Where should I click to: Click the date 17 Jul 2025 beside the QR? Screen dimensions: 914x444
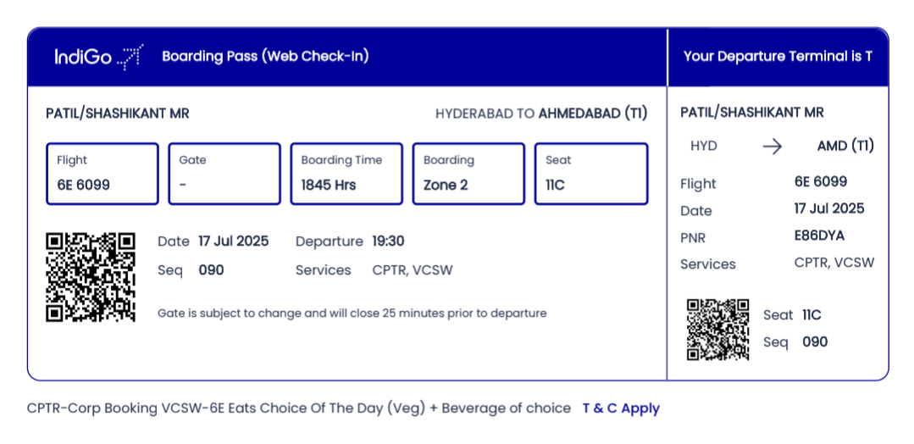pyautogui.click(x=233, y=241)
